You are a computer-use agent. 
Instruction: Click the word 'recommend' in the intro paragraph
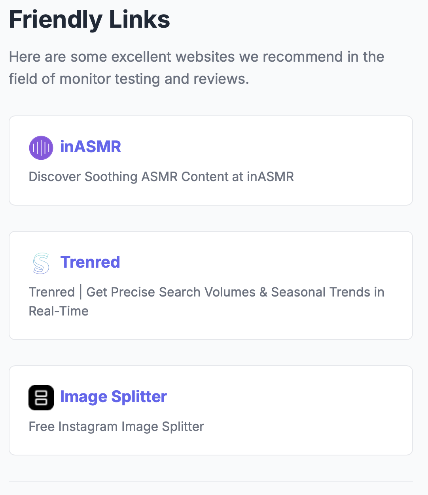point(302,57)
